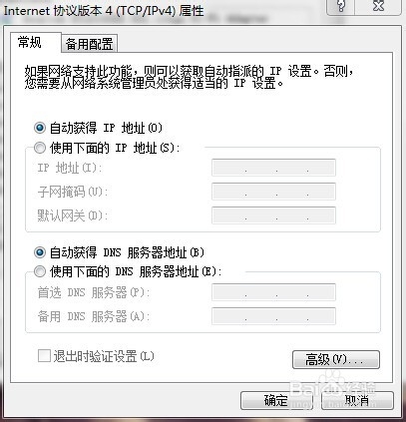
Task: Open the 高级 advanced settings button
Action: [336, 359]
